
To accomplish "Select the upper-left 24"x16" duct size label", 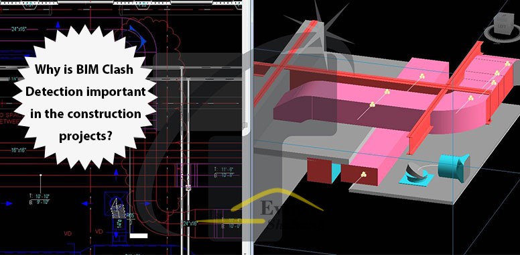I will click(x=19, y=29).
